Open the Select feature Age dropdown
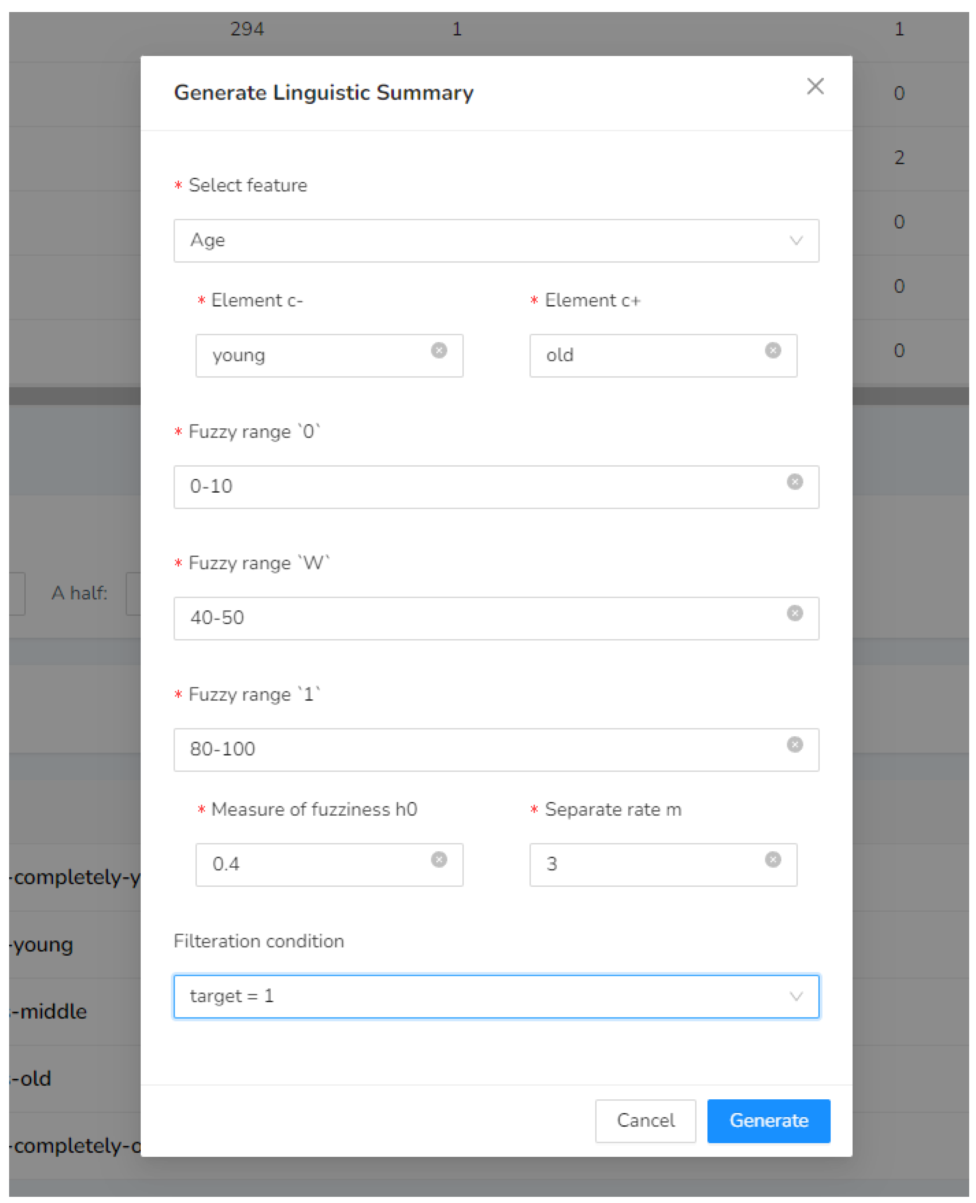976x1203 pixels. point(483,241)
